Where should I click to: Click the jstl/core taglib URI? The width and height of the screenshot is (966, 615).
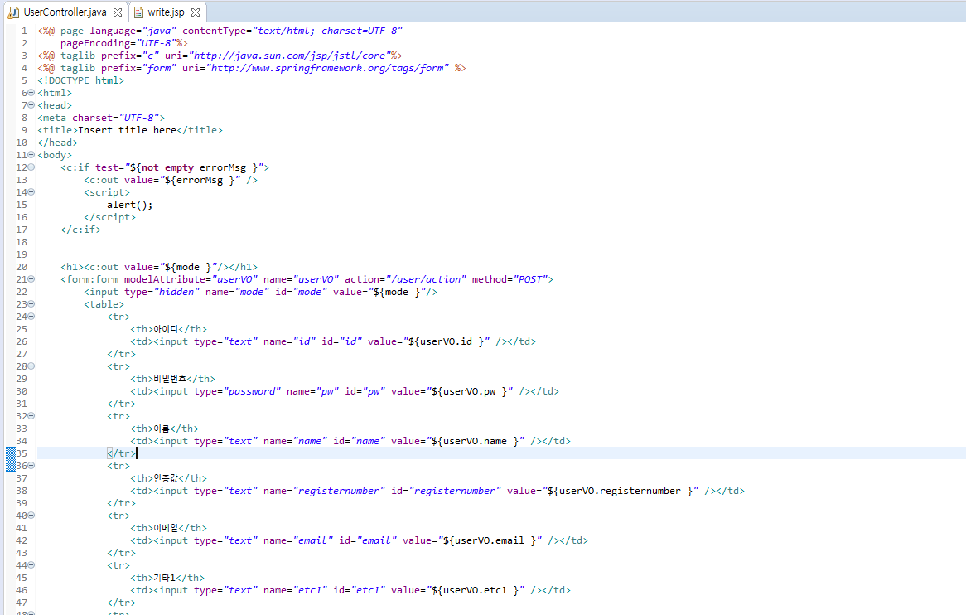point(290,56)
